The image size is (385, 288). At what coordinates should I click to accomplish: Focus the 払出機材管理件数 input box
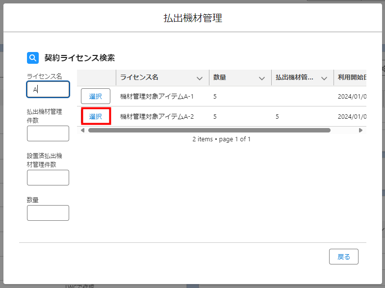tap(48, 133)
